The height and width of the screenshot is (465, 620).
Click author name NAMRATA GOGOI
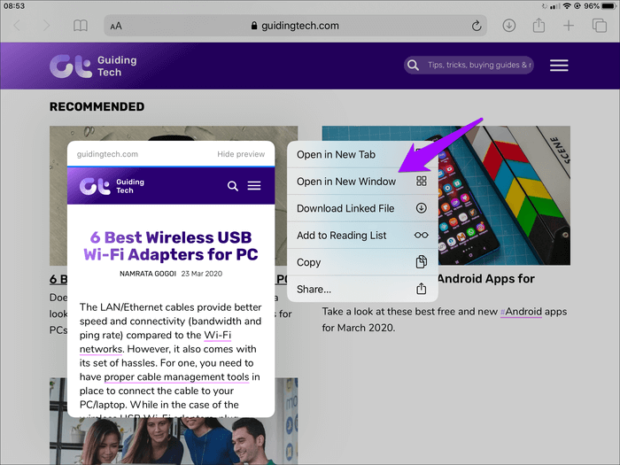[x=148, y=274]
